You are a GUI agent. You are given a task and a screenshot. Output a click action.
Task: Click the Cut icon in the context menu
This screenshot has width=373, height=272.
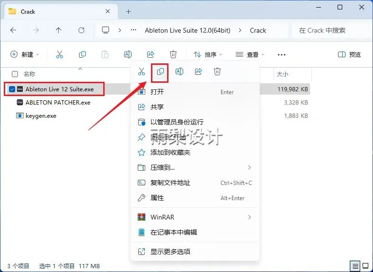(x=142, y=71)
